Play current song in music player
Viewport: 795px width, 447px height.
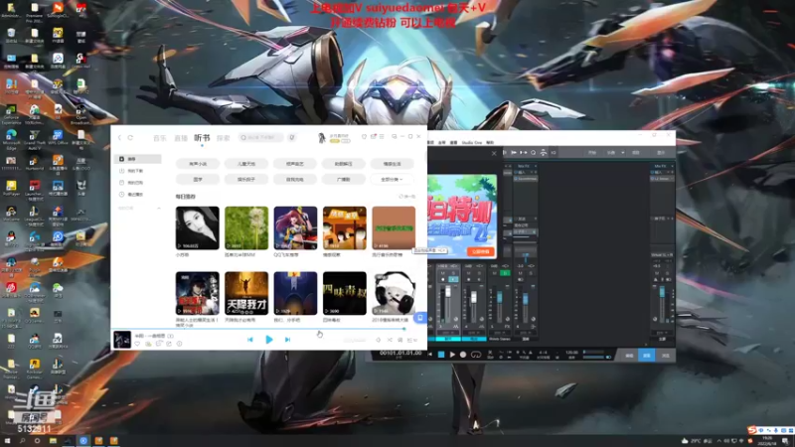point(268,340)
